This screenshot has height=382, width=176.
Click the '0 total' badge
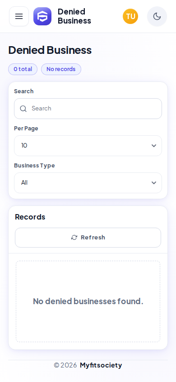23,69
